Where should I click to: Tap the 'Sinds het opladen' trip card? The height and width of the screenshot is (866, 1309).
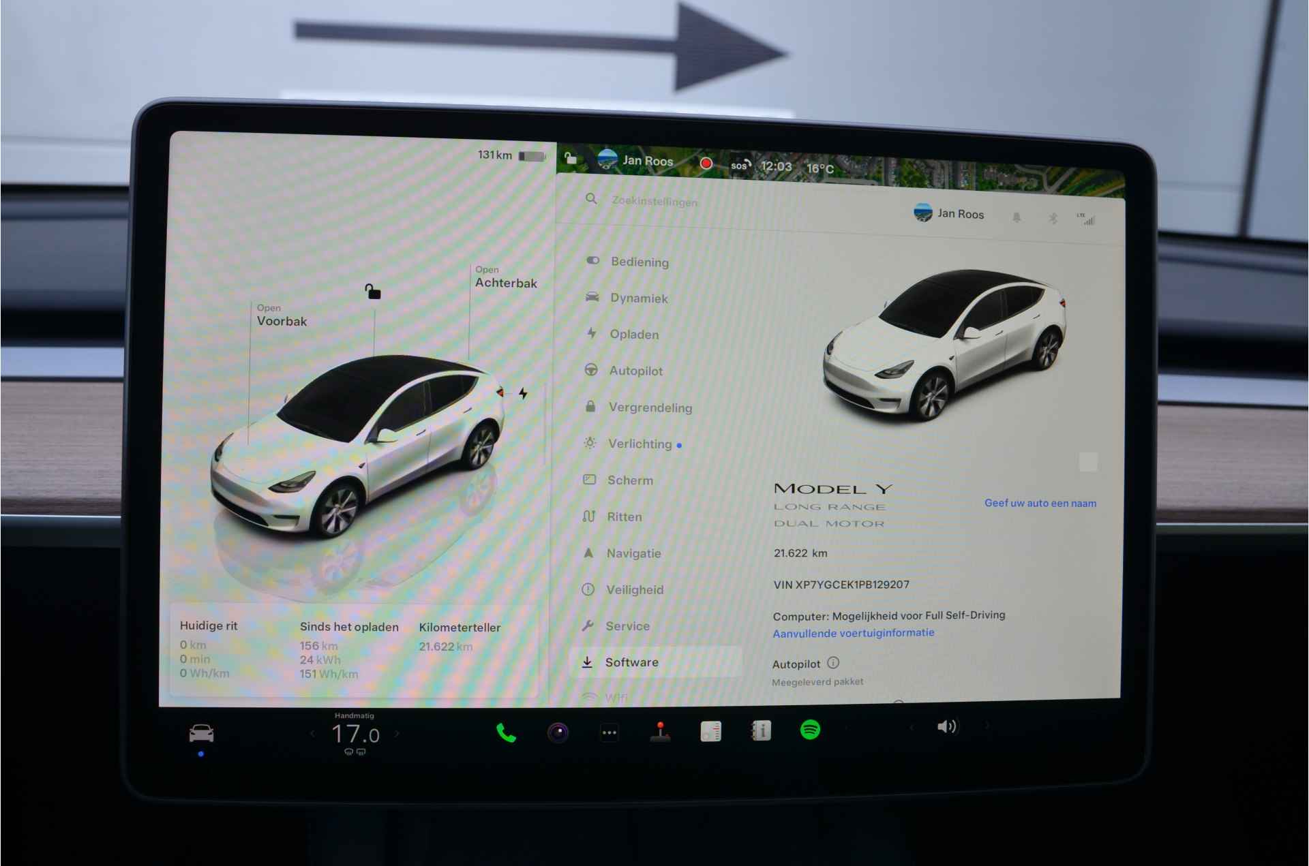(x=349, y=650)
